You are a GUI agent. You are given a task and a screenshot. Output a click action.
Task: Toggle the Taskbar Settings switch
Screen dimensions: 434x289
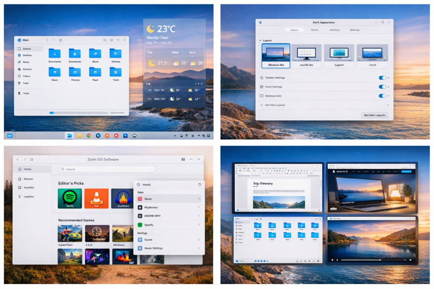(x=382, y=78)
